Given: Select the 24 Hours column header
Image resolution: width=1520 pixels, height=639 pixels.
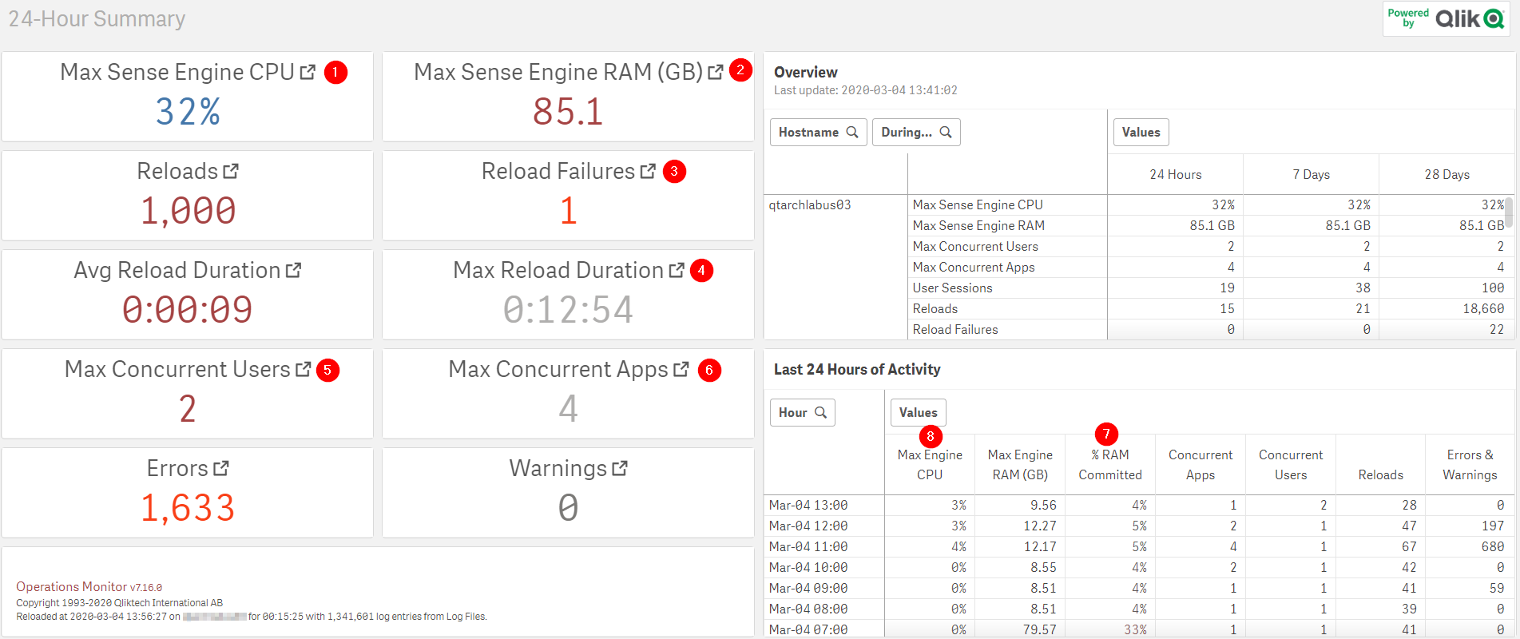Looking at the screenshot, I should 1175,175.
